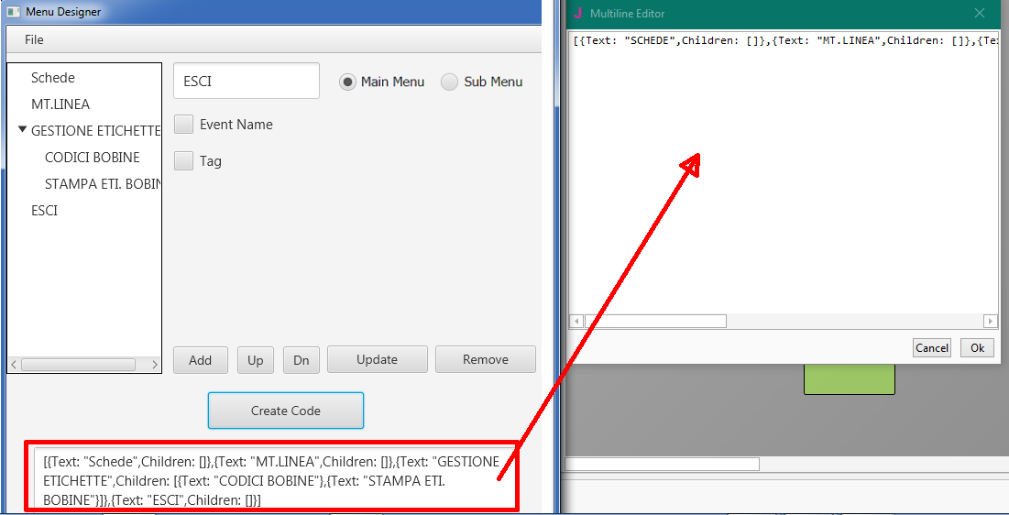Click the Remove button
This screenshot has height=515, width=1009.
pyautogui.click(x=486, y=360)
